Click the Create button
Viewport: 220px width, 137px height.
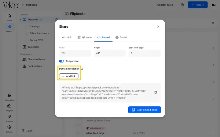(198, 5)
